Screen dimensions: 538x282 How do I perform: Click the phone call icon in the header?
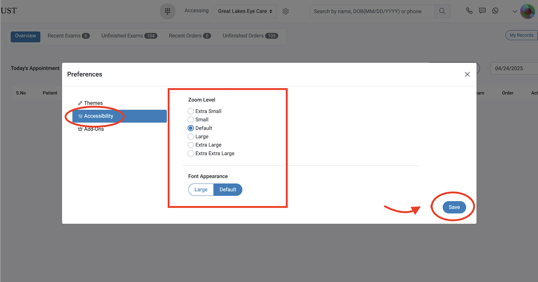point(469,10)
